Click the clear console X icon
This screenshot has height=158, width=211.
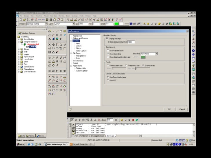point(73,125)
